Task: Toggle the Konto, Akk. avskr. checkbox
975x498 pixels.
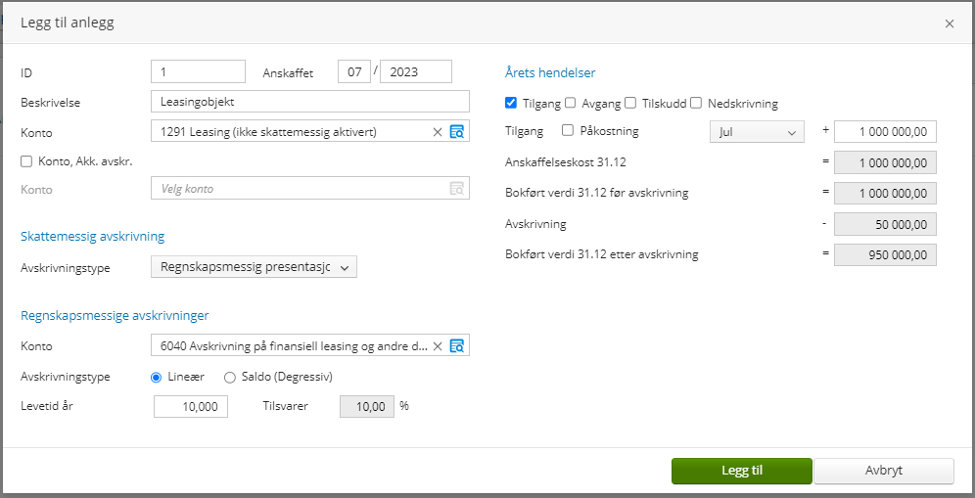Action: click(26, 160)
